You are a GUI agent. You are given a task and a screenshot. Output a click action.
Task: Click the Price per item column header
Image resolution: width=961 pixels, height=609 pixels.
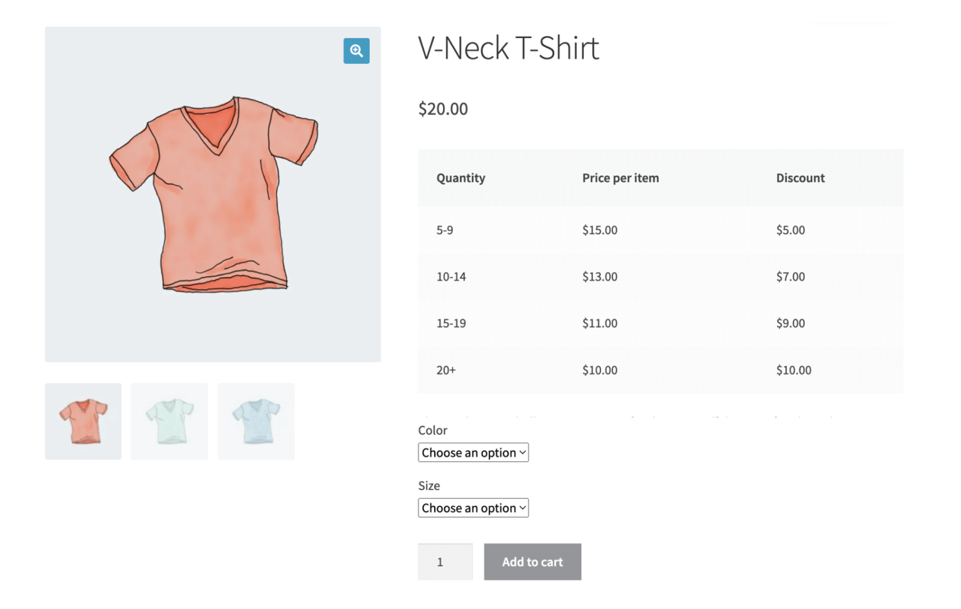[x=620, y=178]
